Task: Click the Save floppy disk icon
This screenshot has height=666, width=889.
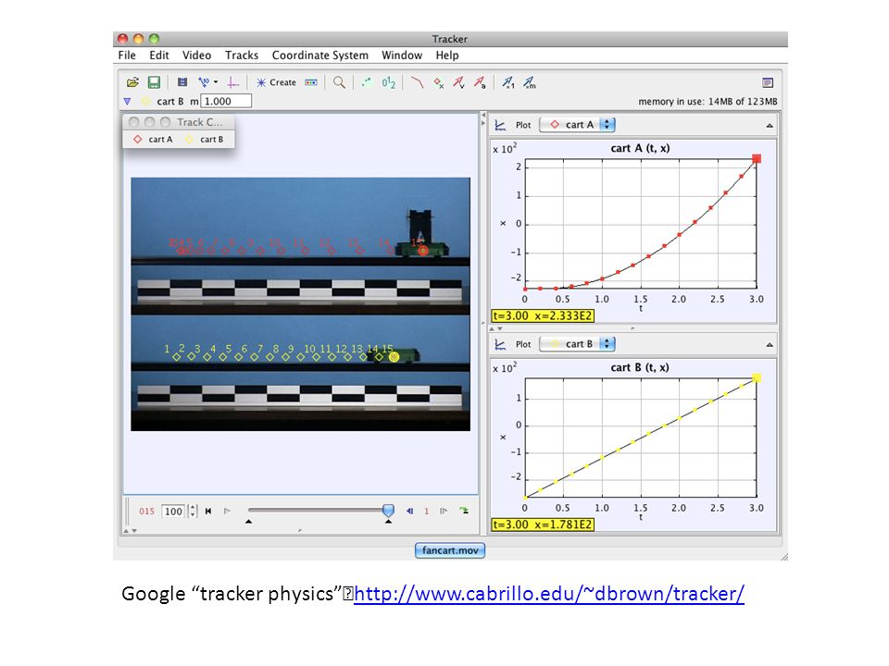Action: (x=154, y=82)
